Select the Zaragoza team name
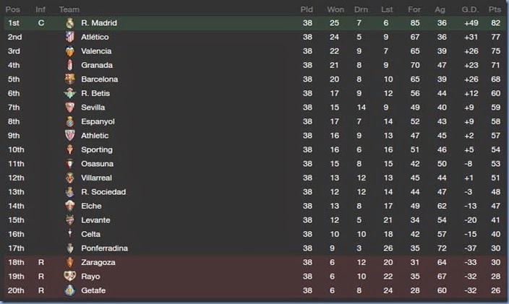This screenshot has width=509, height=304. tap(98, 262)
